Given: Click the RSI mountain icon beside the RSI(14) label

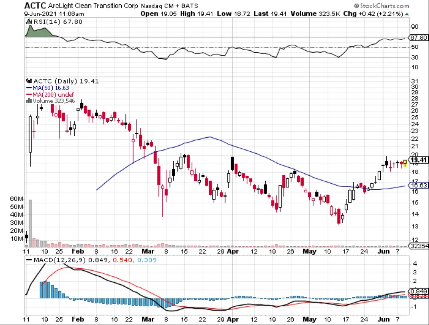Looking at the screenshot, I should pyautogui.click(x=29, y=21).
